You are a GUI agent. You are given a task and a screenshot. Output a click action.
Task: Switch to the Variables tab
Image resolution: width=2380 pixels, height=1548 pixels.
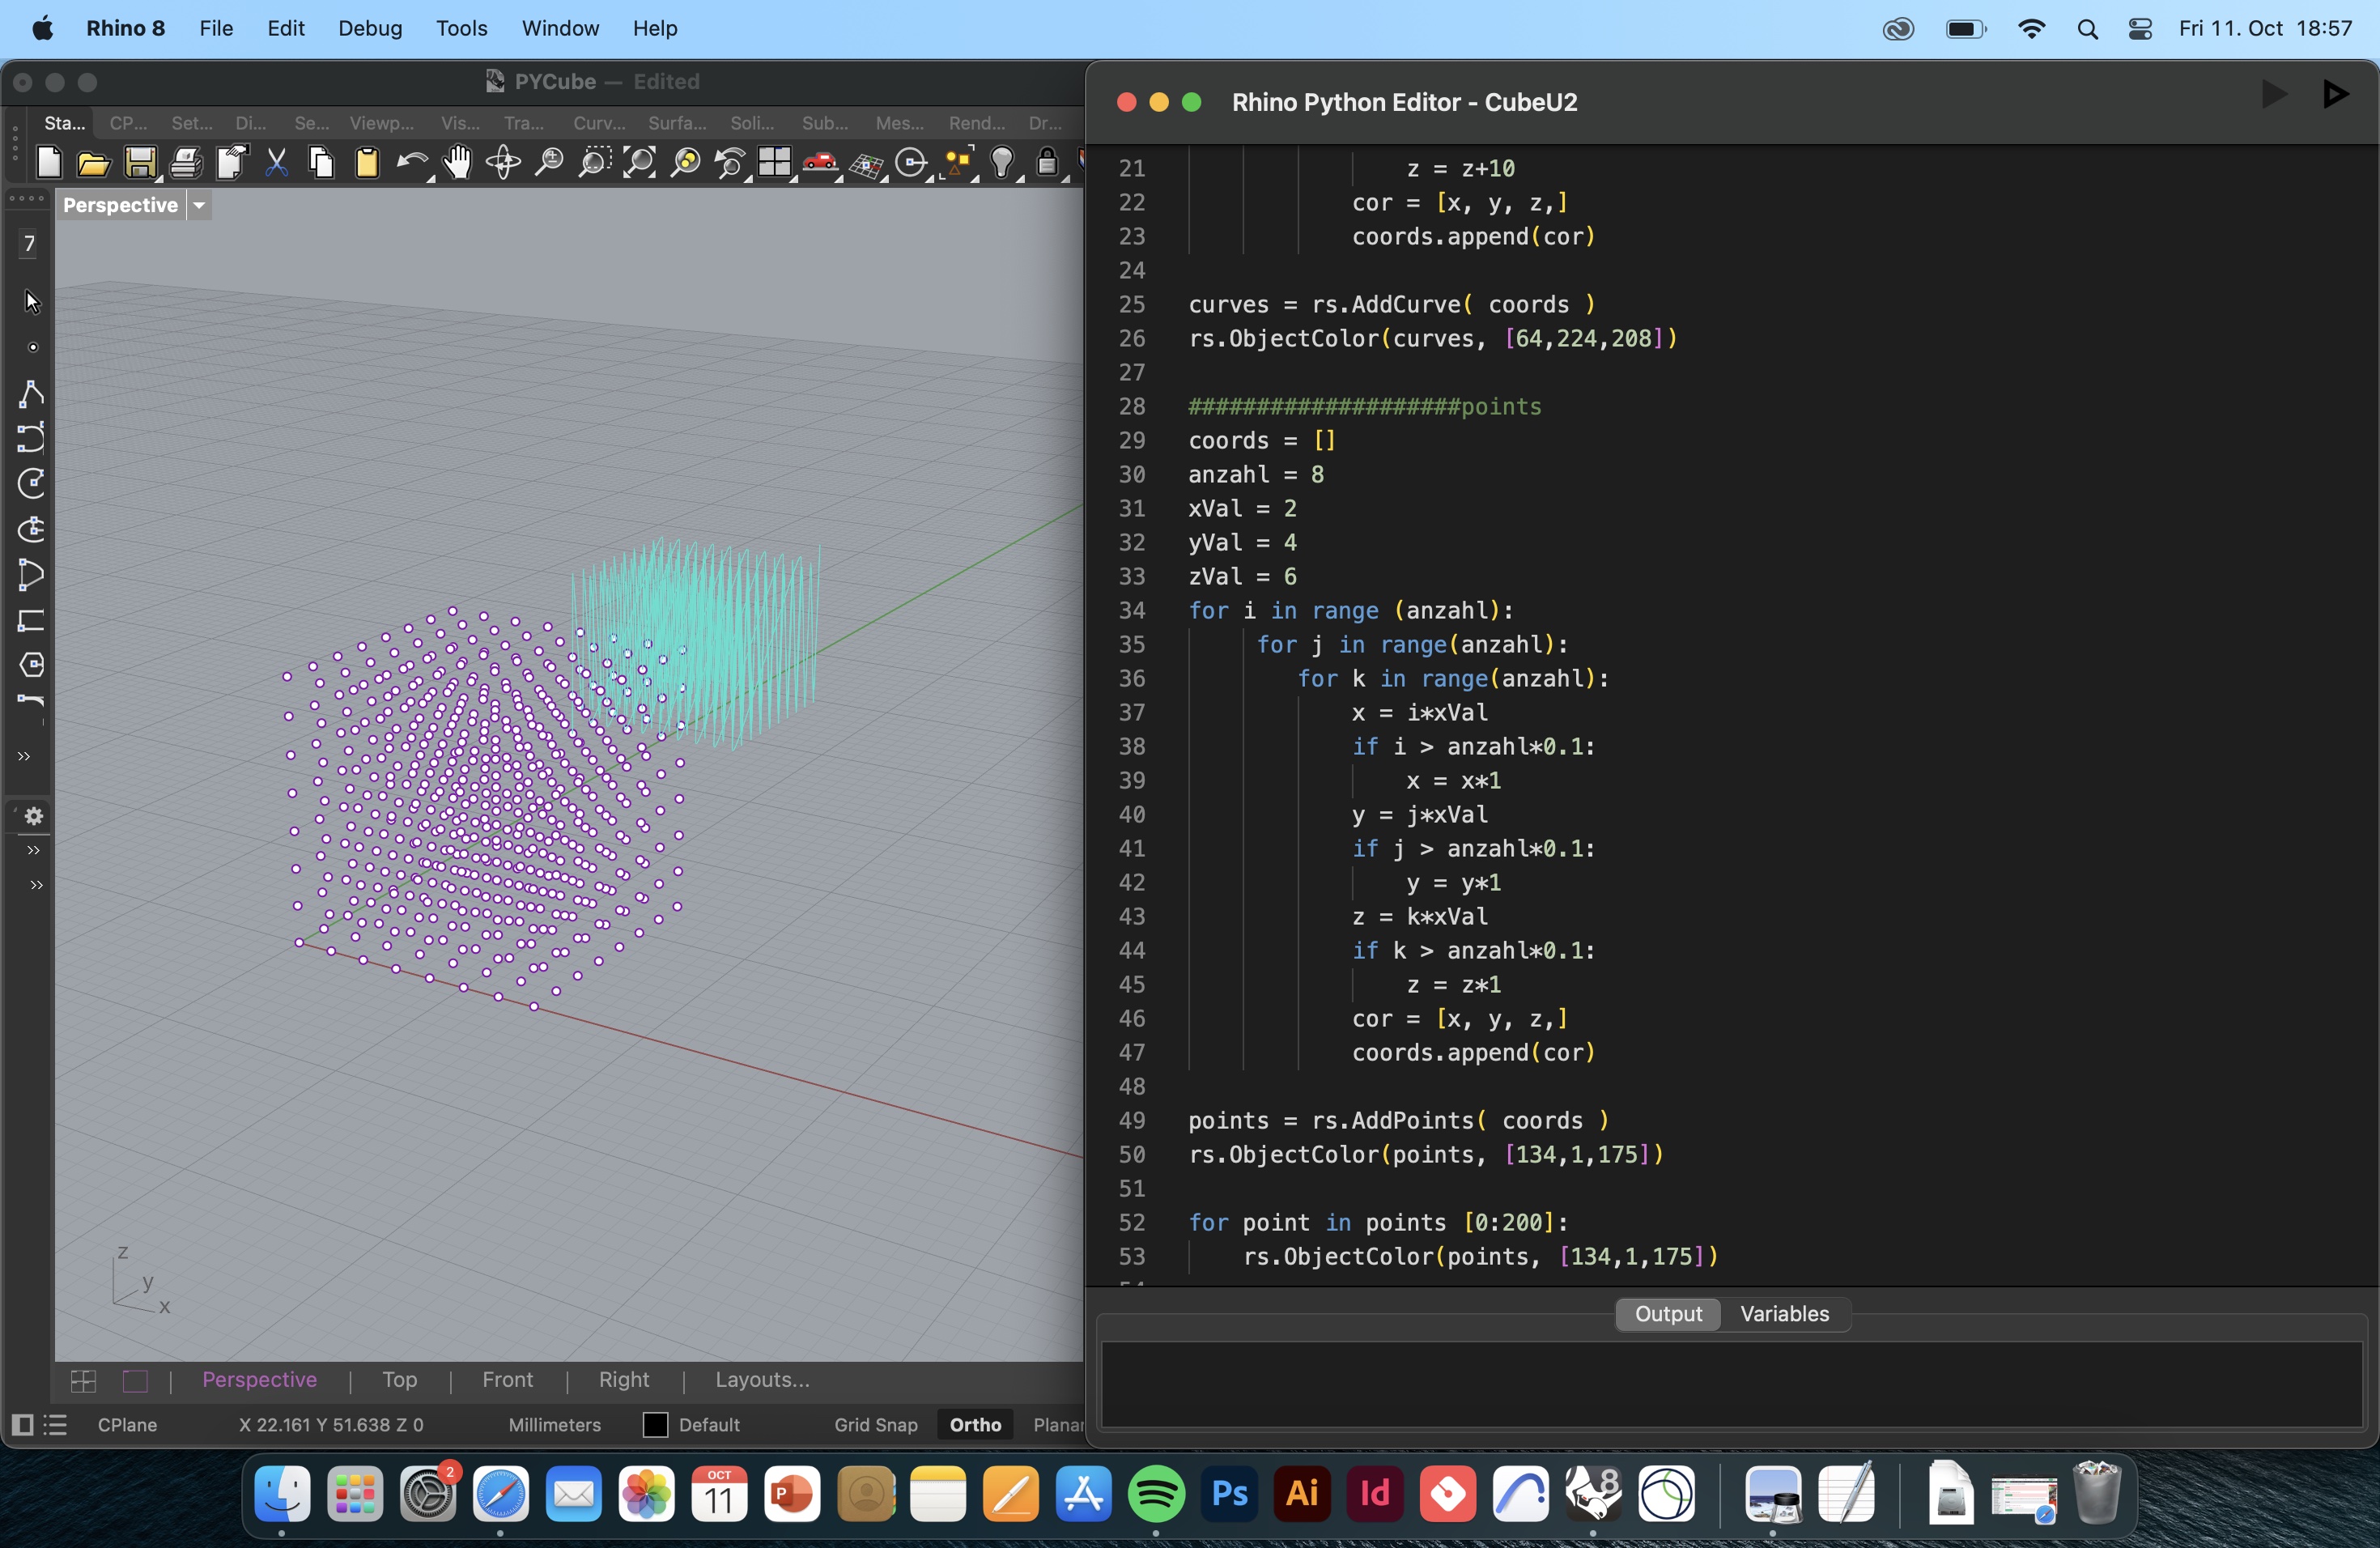pos(1784,1313)
